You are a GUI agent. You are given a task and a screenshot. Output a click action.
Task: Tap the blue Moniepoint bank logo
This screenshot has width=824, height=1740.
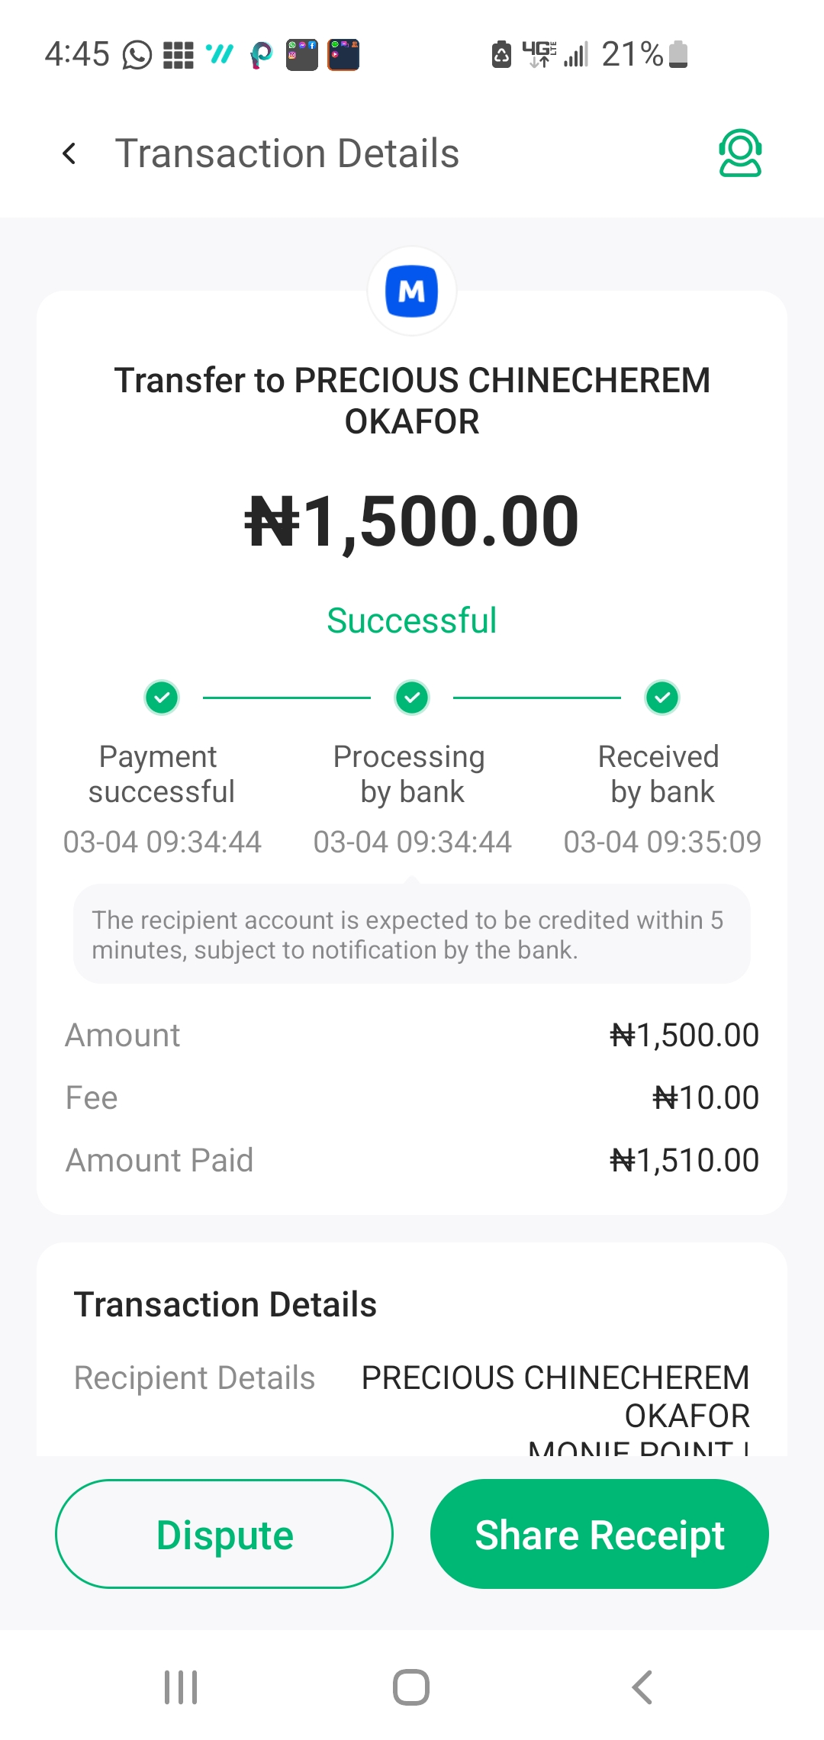pos(412,291)
